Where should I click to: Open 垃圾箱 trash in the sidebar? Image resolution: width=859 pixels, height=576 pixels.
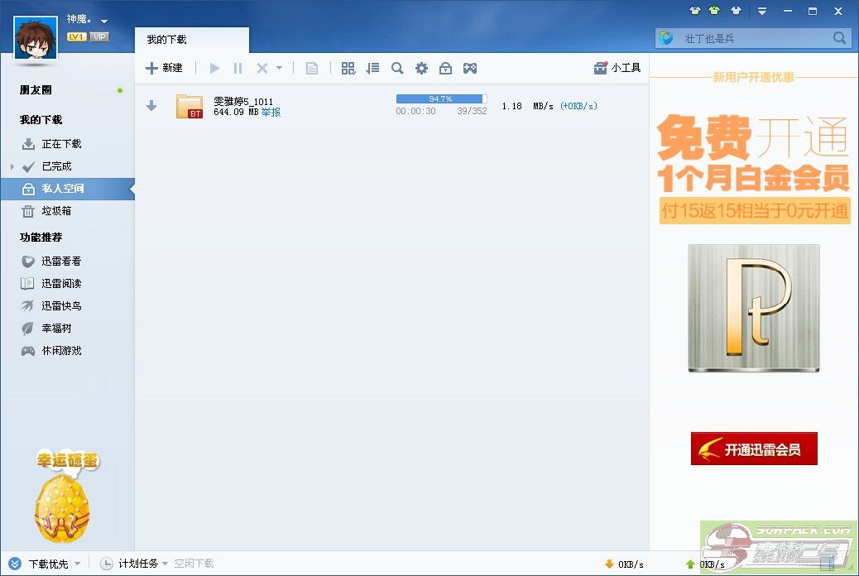click(x=56, y=211)
